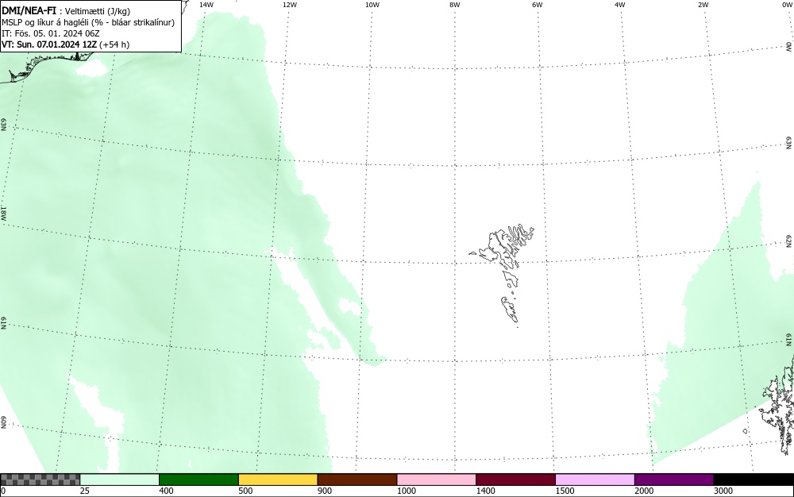Click the purple 2000–3000 legend swatch
The image size is (794, 497).
[674, 480]
